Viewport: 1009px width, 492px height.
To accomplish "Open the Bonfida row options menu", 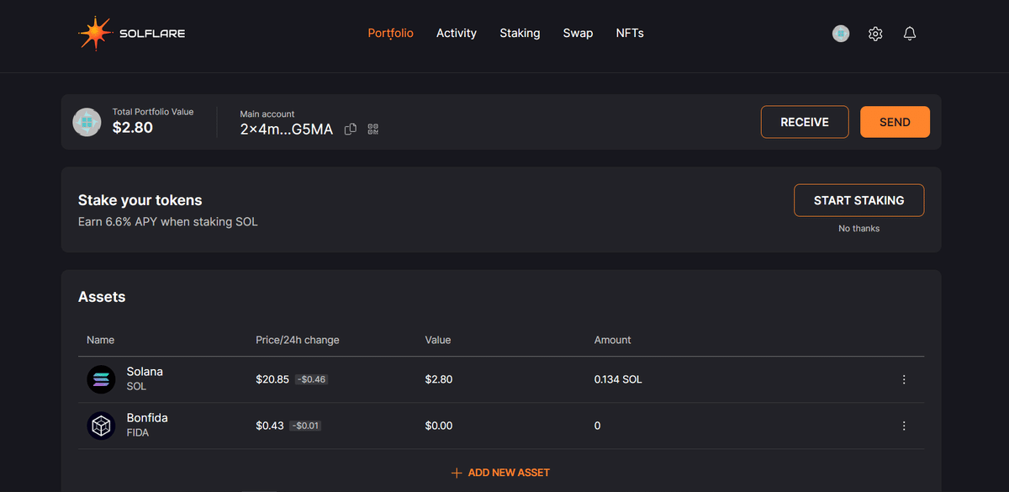I will pyautogui.click(x=904, y=426).
